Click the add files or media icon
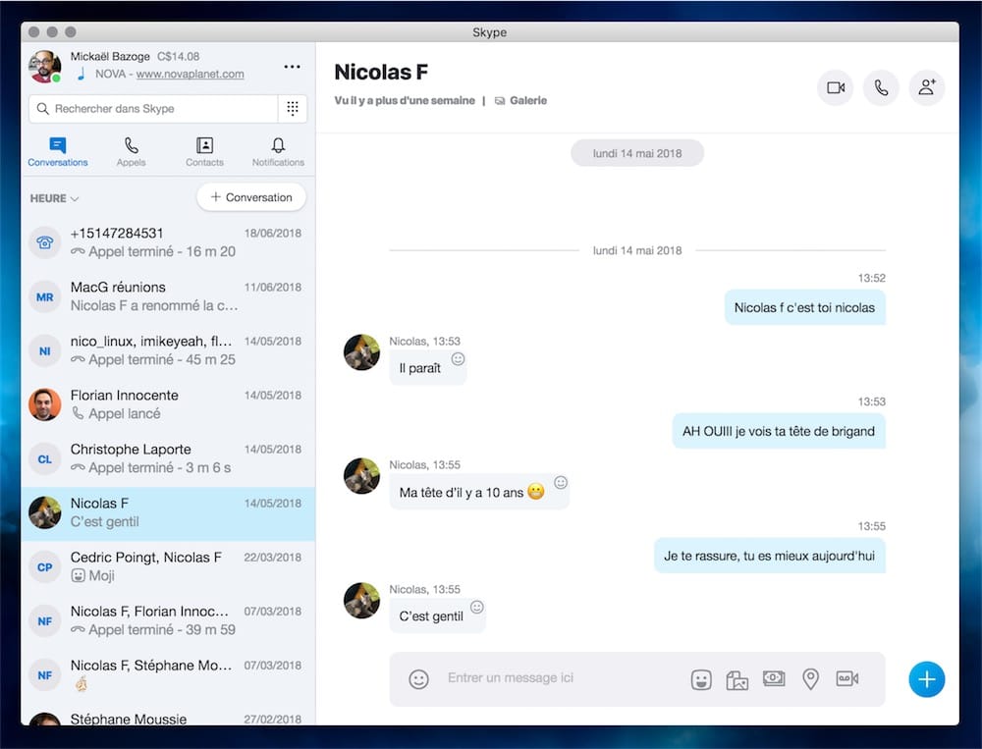 737,679
